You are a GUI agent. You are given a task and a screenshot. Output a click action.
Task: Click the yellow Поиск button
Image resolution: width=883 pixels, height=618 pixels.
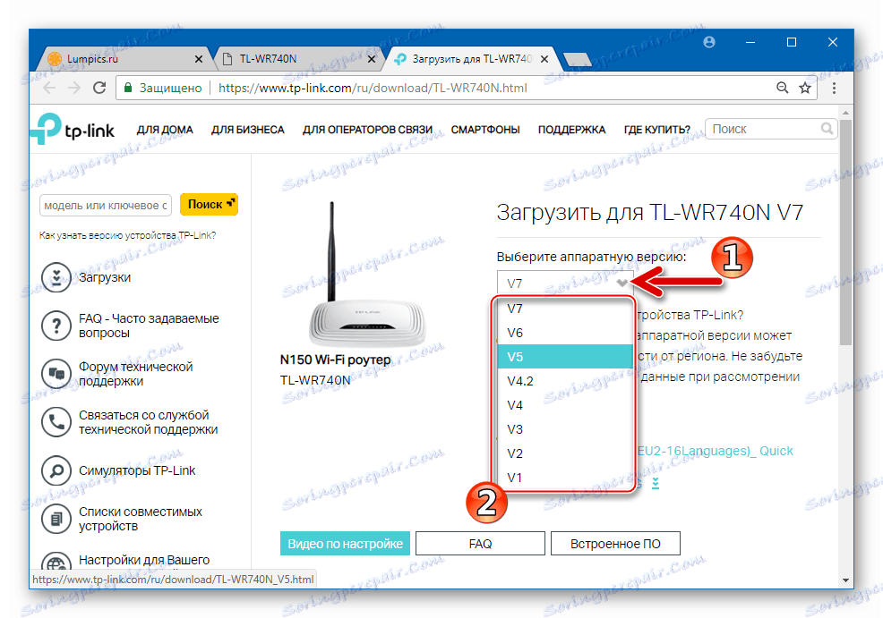tap(209, 205)
